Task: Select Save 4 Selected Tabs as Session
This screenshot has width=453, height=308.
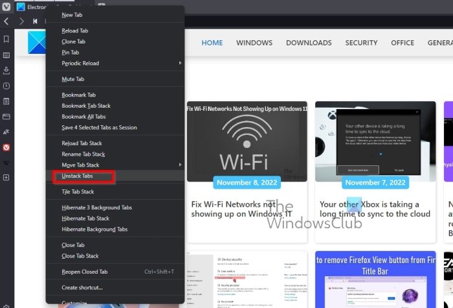Action: (115, 127)
